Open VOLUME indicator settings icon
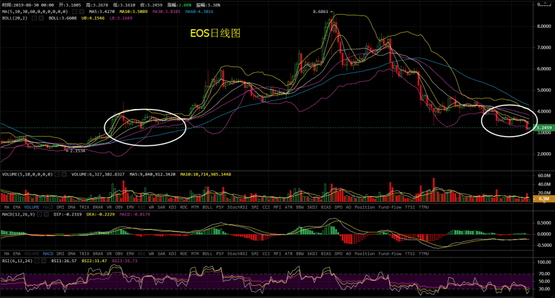This screenshot has height=298, width=555. click(57, 174)
